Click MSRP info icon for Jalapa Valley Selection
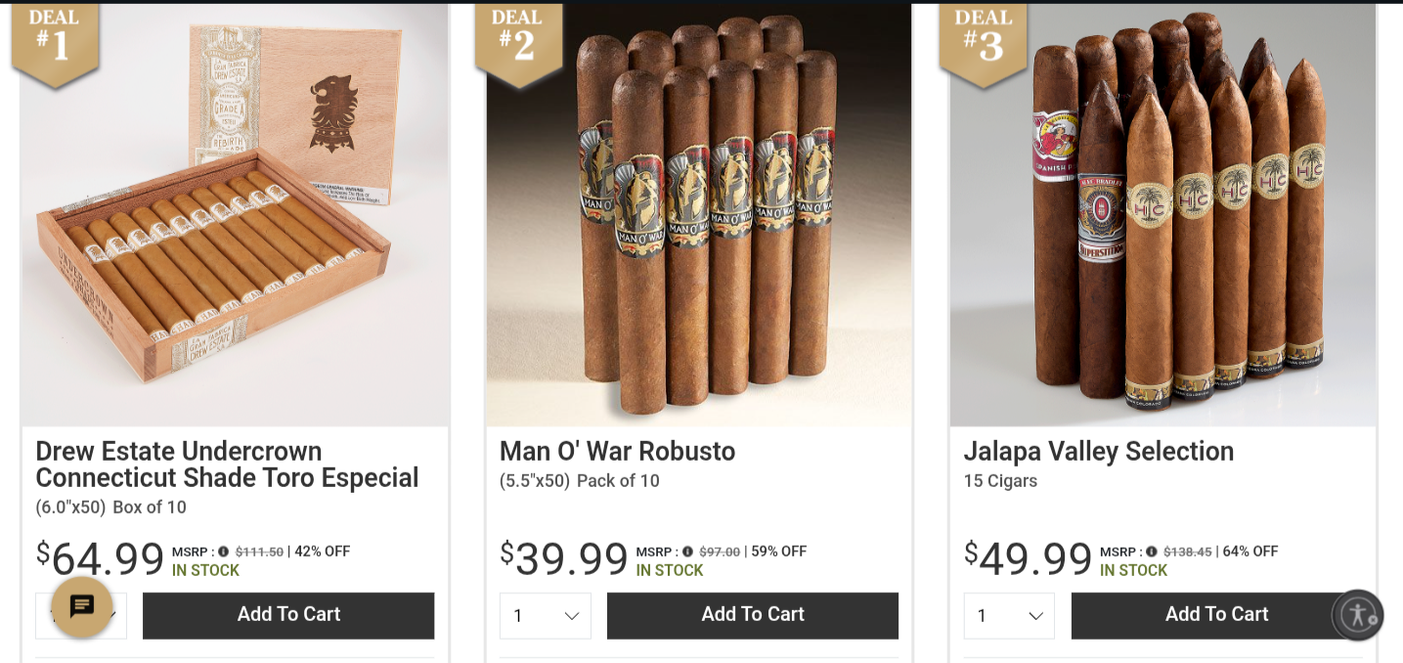 1152,552
